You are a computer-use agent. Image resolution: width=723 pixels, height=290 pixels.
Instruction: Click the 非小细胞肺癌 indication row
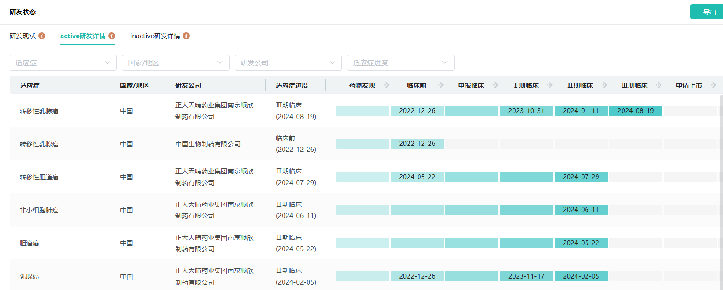click(39, 210)
